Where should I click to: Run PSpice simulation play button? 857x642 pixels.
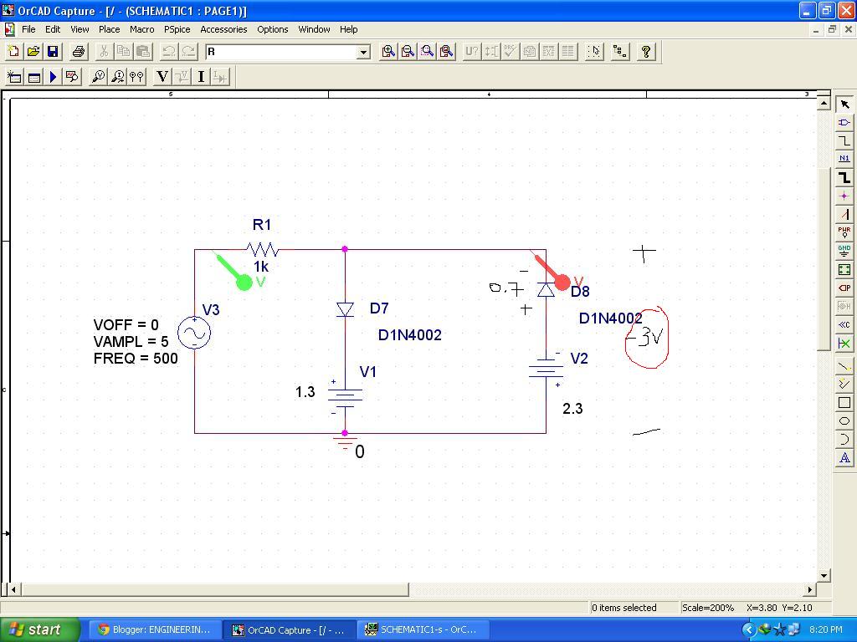pyautogui.click(x=53, y=76)
